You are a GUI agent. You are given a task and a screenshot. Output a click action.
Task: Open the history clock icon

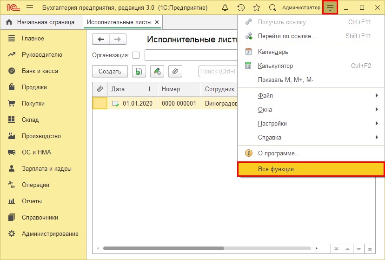(241, 8)
